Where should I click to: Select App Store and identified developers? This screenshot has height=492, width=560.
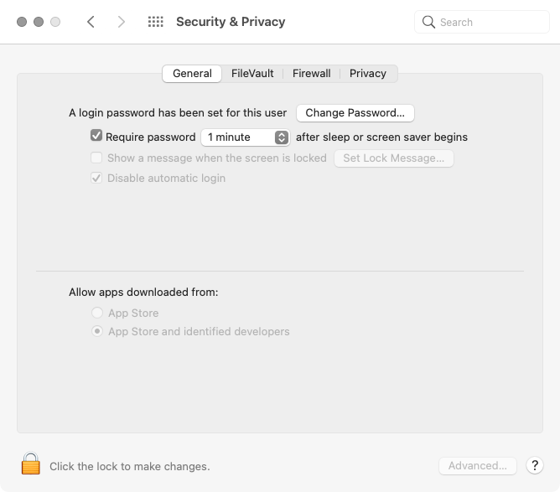(97, 331)
